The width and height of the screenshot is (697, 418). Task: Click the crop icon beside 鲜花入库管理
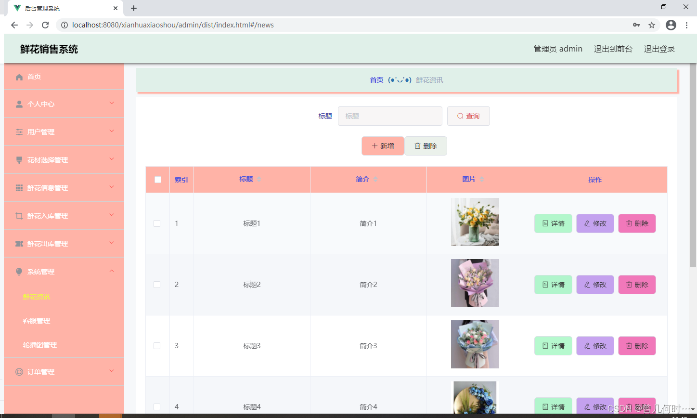[x=19, y=216]
